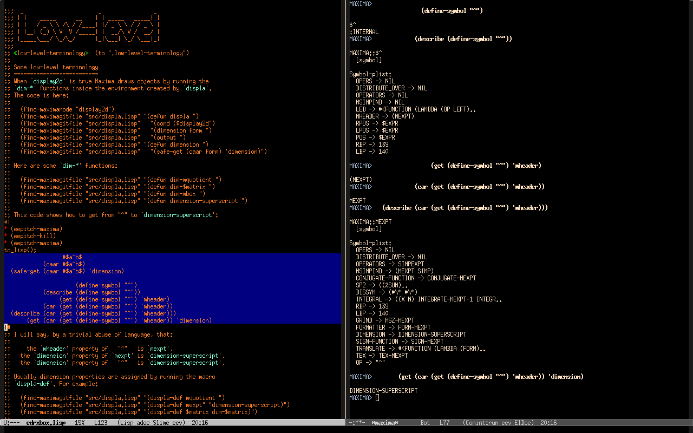This screenshot has width=693, height=433.
Task: Toggle the U:--- status flags in mode line
Action: 12,423
